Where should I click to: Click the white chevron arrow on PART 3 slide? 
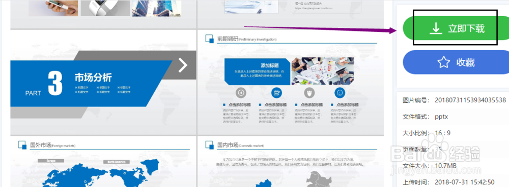point(183,65)
